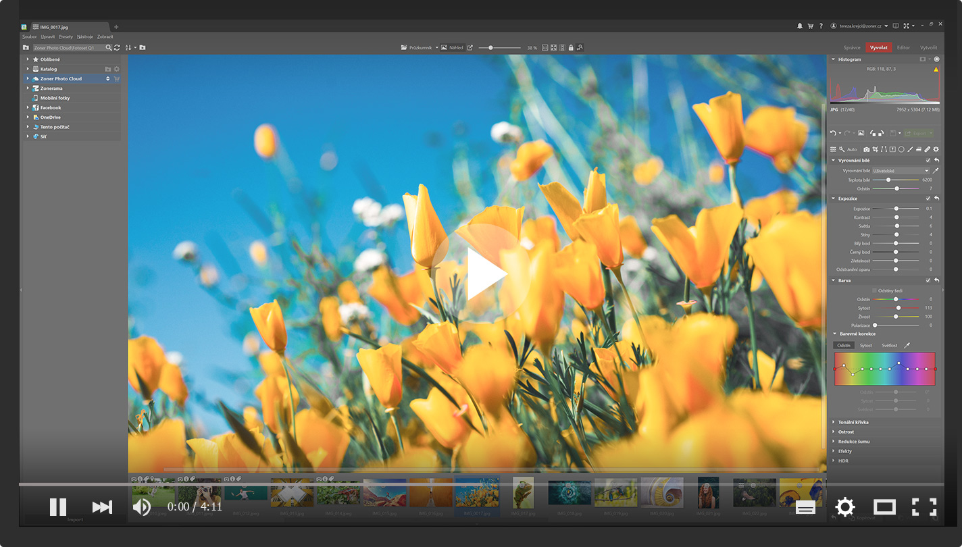This screenshot has width=962, height=547.
Task: Adjust the zoom level slider
Action: [x=499, y=48]
